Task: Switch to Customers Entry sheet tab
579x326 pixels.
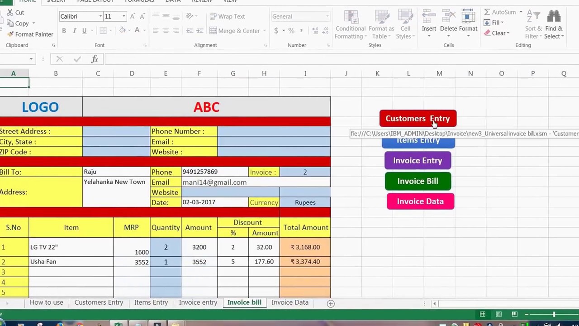Action: [99, 302]
